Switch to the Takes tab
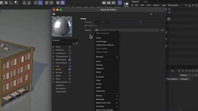The height and width of the screenshot is (111, 198). point(145,2)
